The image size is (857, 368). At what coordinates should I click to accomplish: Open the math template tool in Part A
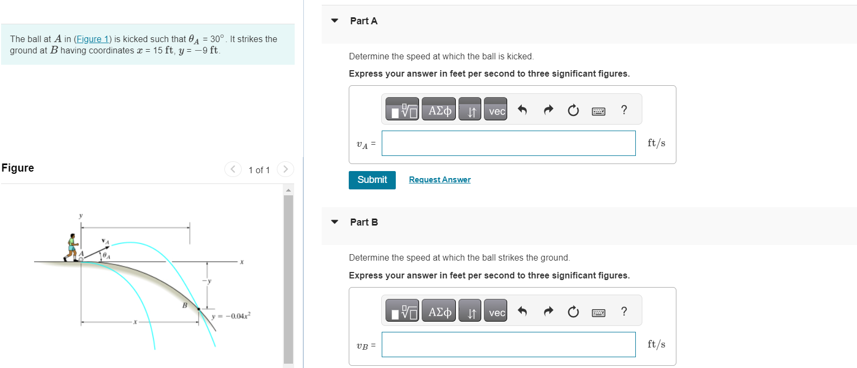pos(402,109)
